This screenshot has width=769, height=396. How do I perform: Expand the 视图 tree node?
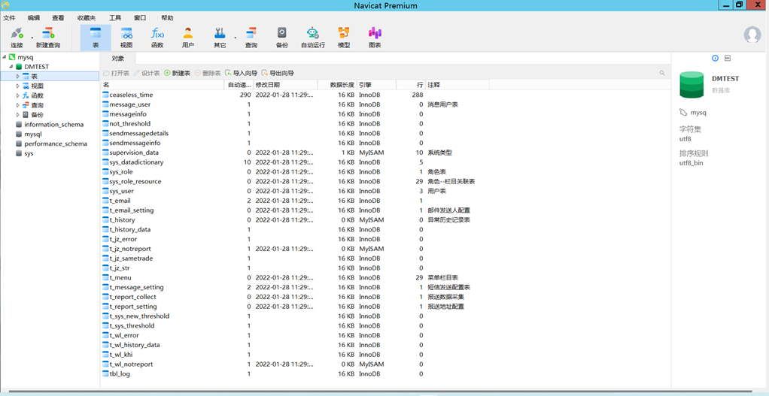(x=18, y=86)
